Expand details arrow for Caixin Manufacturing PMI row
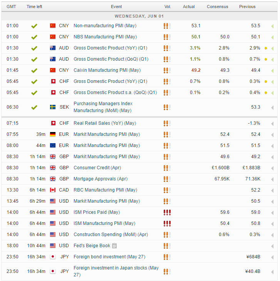The image size is (280, 281). pos(272,71)
